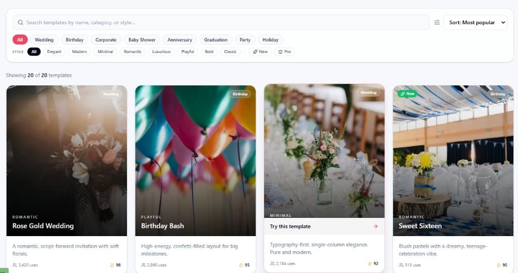
Task: Choose the Modern style filter
Action: coord(79,52)
